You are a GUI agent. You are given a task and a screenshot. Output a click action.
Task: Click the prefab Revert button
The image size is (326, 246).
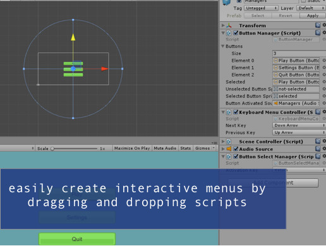click(286, 16)
